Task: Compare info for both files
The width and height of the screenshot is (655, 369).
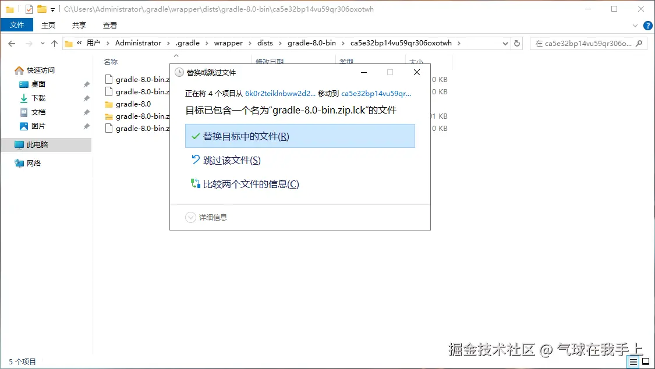Action: pos(245,184)
